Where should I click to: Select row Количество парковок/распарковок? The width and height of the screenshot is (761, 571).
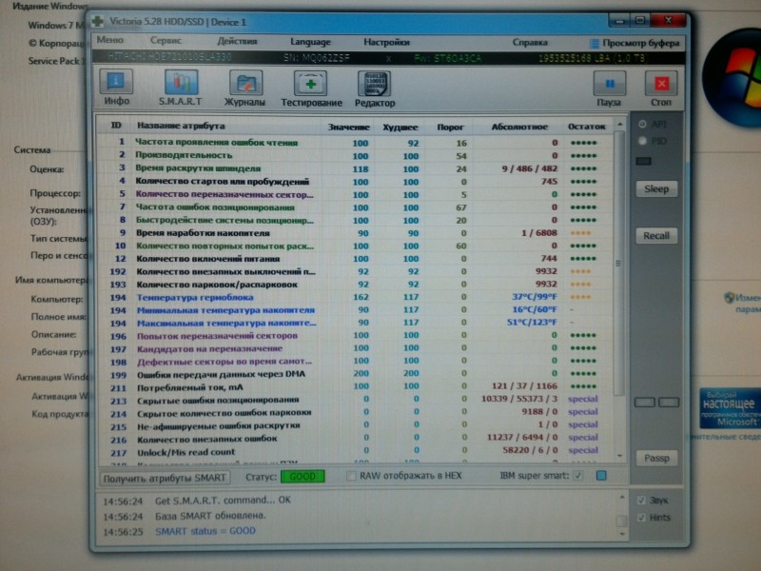(354, 285)
